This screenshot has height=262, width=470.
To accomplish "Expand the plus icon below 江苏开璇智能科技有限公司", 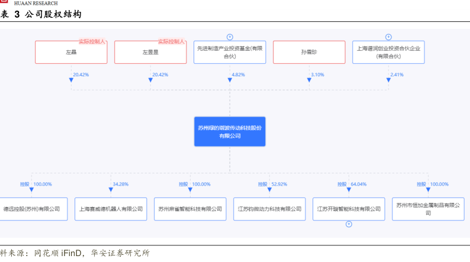I will (349, 224).
